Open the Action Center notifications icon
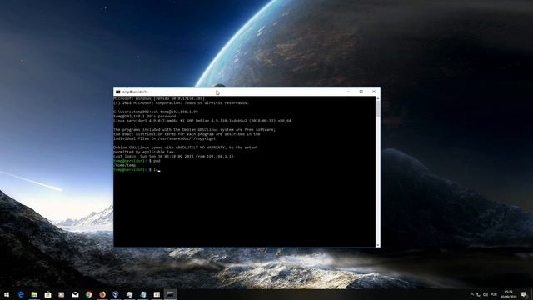Screen dimensions: 533x300 pyautogui.click(x=524, y=294)
